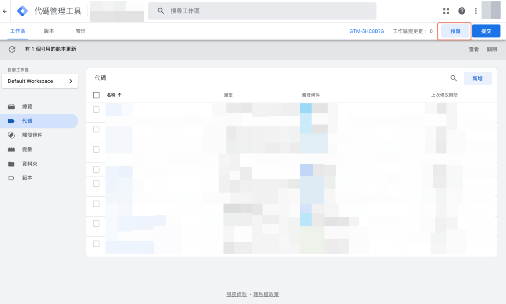
Task: Click the search icon in the 代碼 panel
Action: (x=454, y=78)
